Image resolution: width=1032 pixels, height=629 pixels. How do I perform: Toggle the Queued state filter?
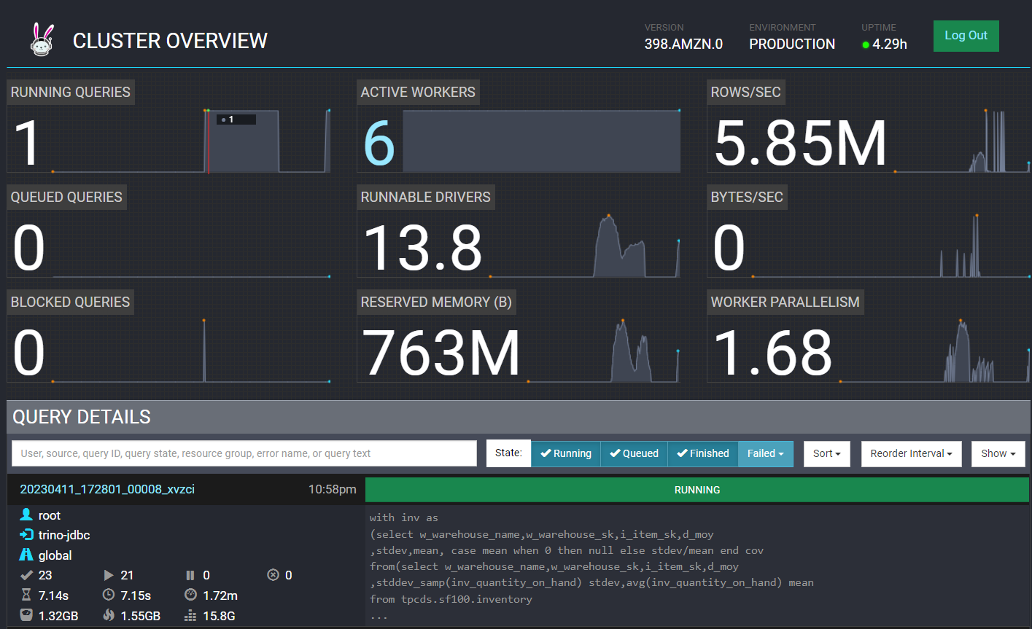[x=634, y=453]
